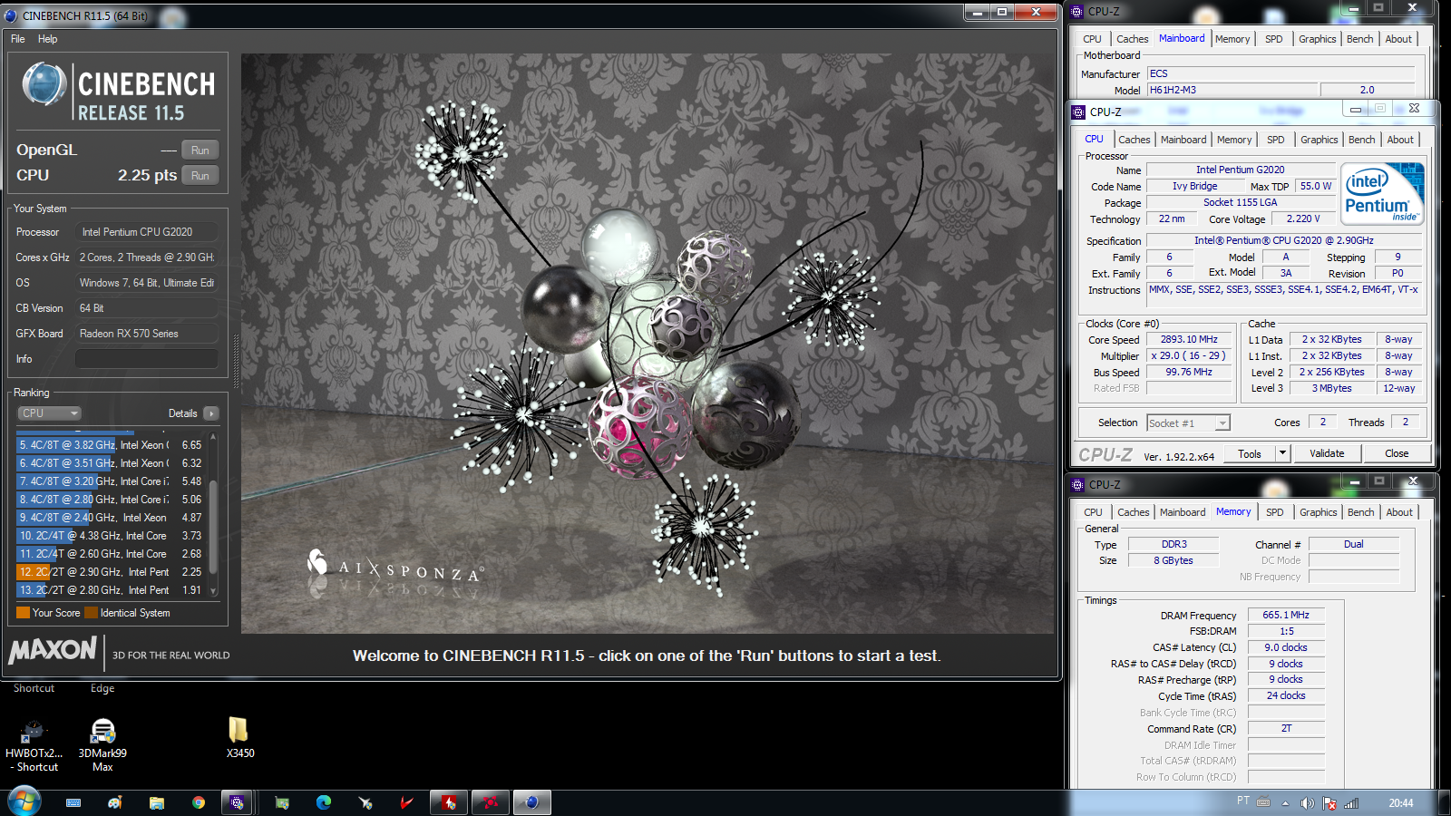Open Graphics tab in CPU-Z CPU window
The image size is (1451, 816).
pos(1319,140)
